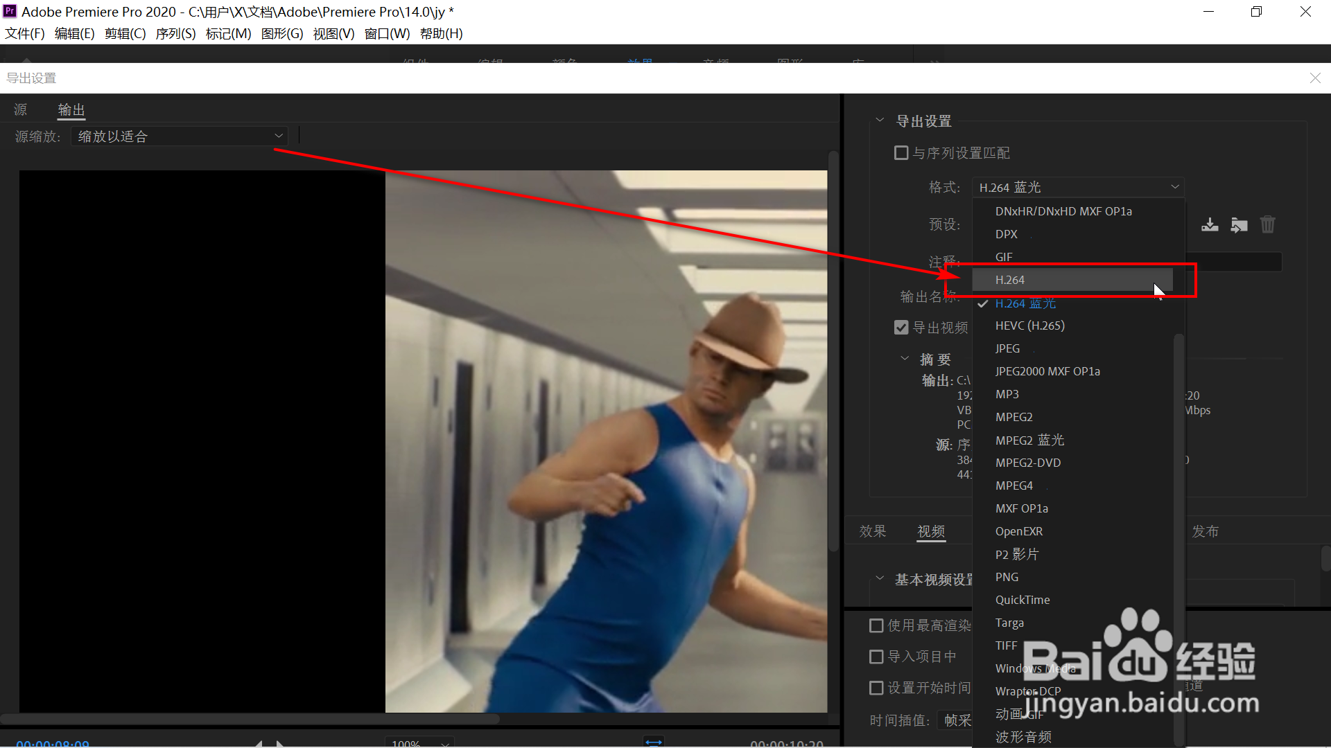Click the delete preset trash icon
The image size is (1331, 748).
click(1267, 224)
